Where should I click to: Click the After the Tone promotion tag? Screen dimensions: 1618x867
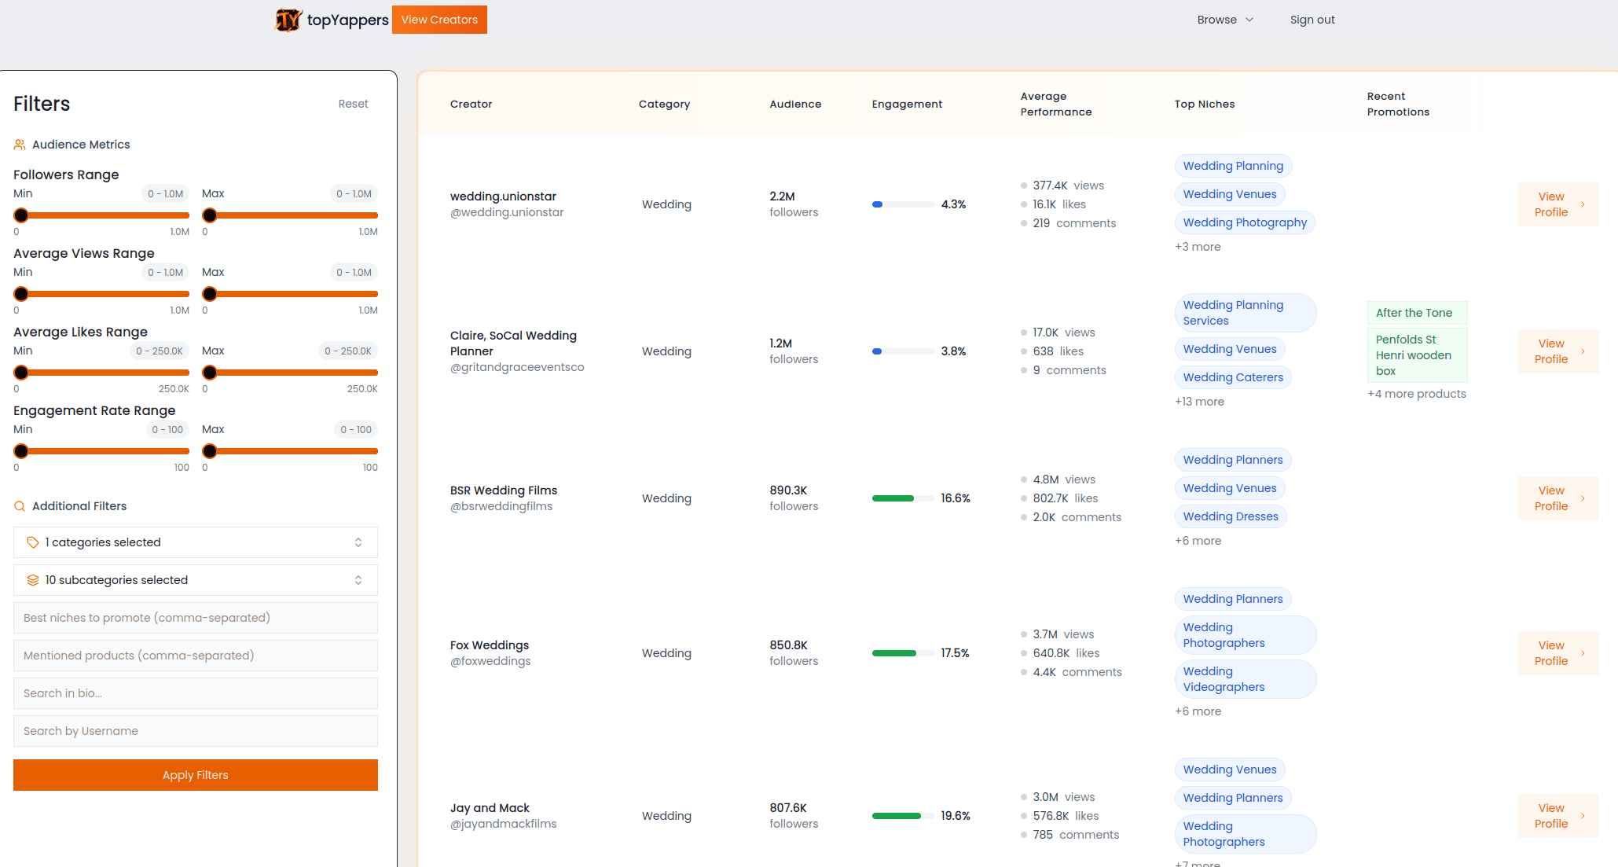[1417, 313]
